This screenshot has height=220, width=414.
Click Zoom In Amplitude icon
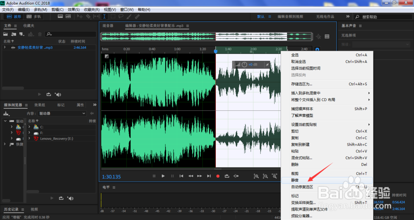tap(256, 176)
